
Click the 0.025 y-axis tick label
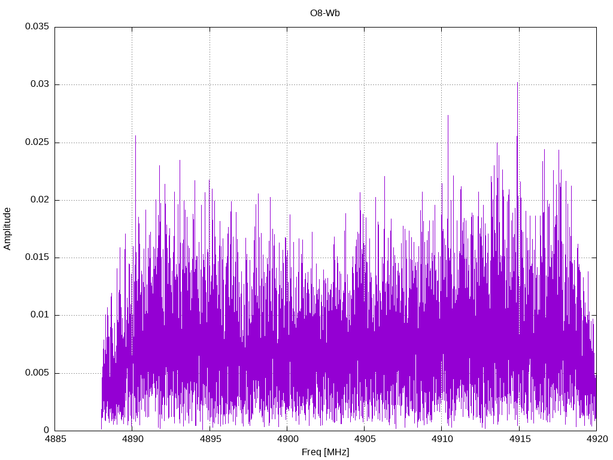[37, 143]
